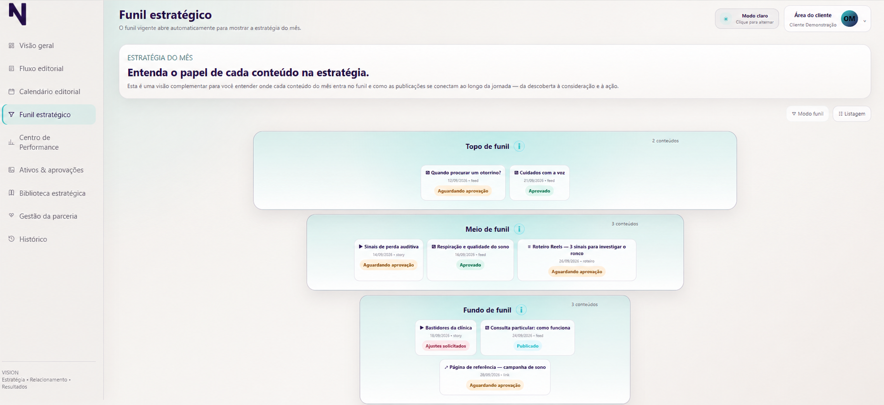
Task: Click the 'Topo de funil' heading
Action: 487,146
